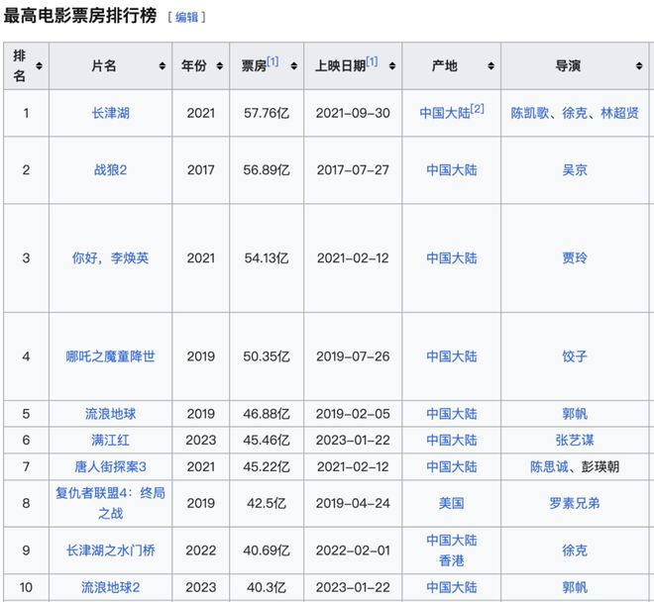Select the 42.5亿 box office cell
The height and width of the screenshot is (602, 654).
[267, 503]
